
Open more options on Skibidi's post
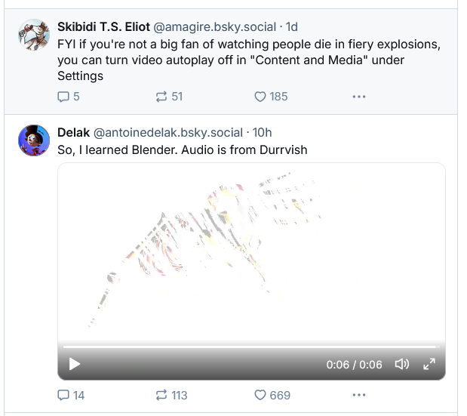359,97
